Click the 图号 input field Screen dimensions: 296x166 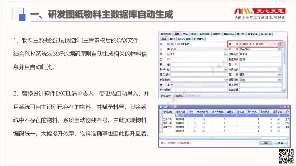tap(261, 64)
